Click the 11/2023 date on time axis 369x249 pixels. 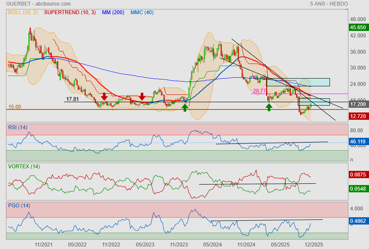click(x=178, y=244)
